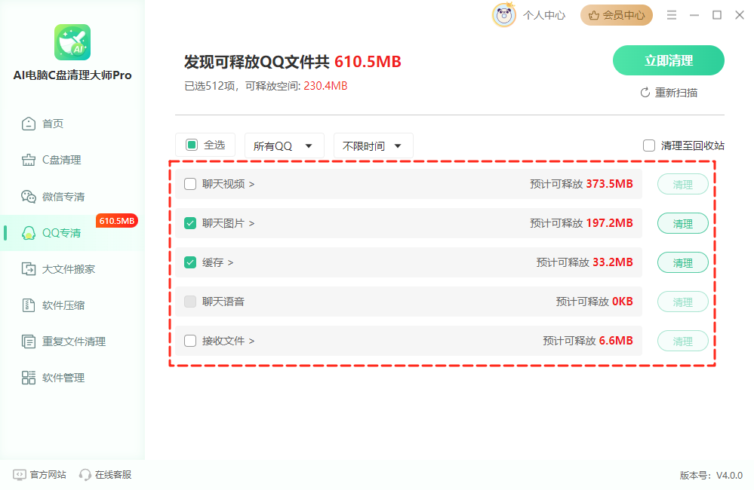Maximize the cleaner window
This screenshot has width=754, height=490.
tap(717, 15)
